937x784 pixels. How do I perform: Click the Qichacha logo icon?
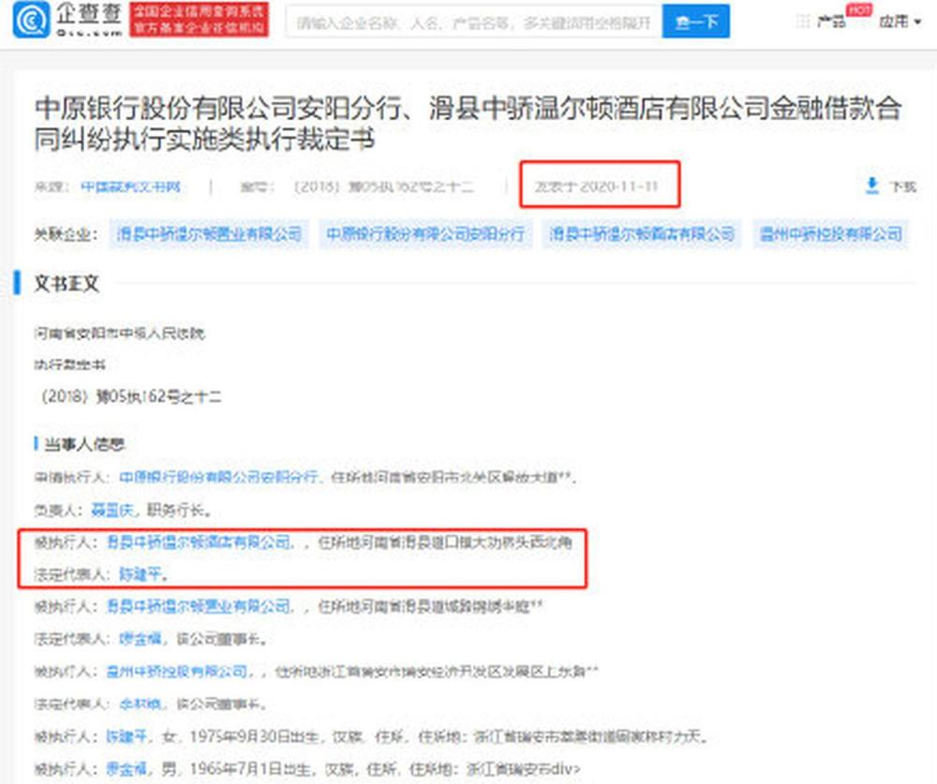(x=31, y=20)
